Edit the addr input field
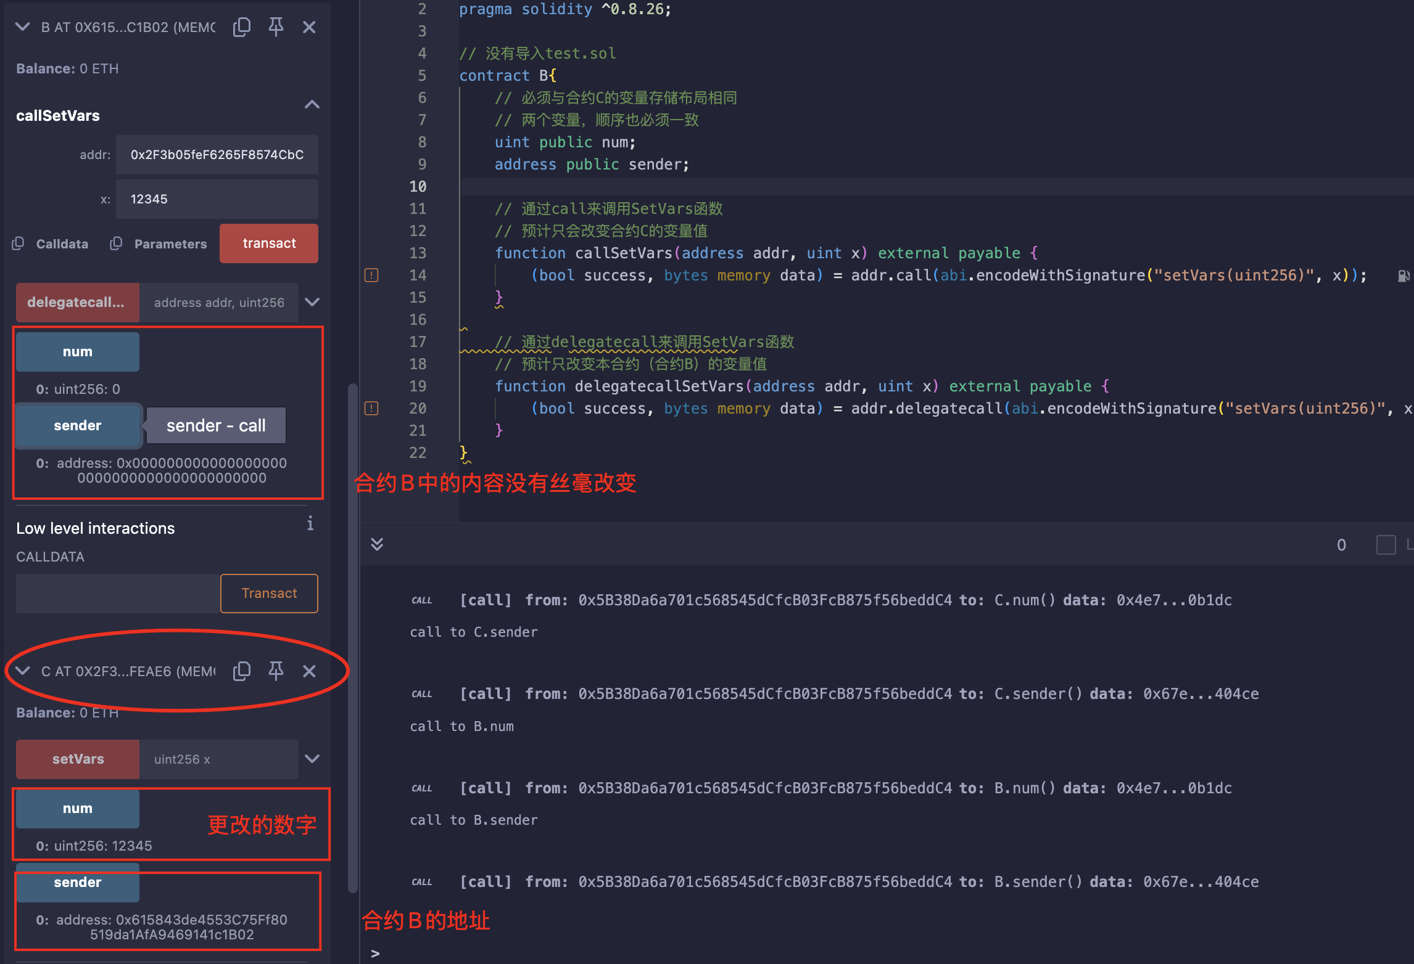The image size is (1414, 964). (217, 155)
